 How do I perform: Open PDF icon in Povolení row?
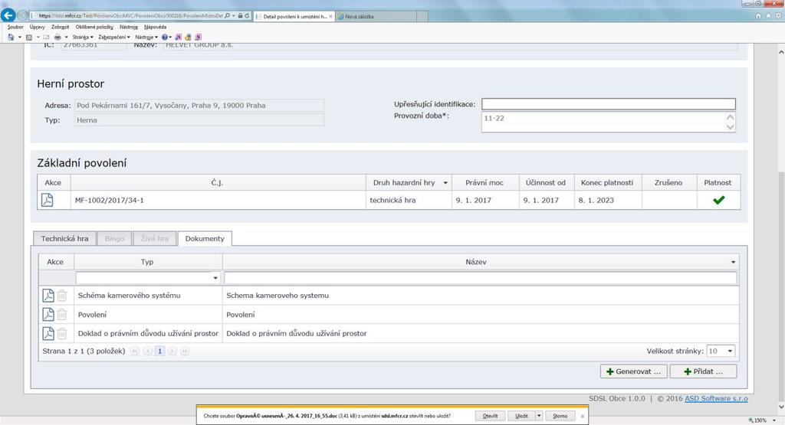click(x=48, y=315)
